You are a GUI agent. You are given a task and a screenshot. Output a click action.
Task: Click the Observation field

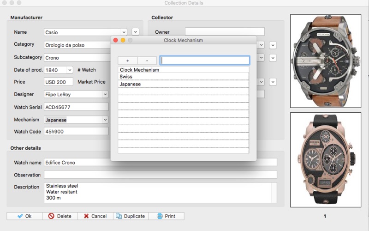click(160, 175)
